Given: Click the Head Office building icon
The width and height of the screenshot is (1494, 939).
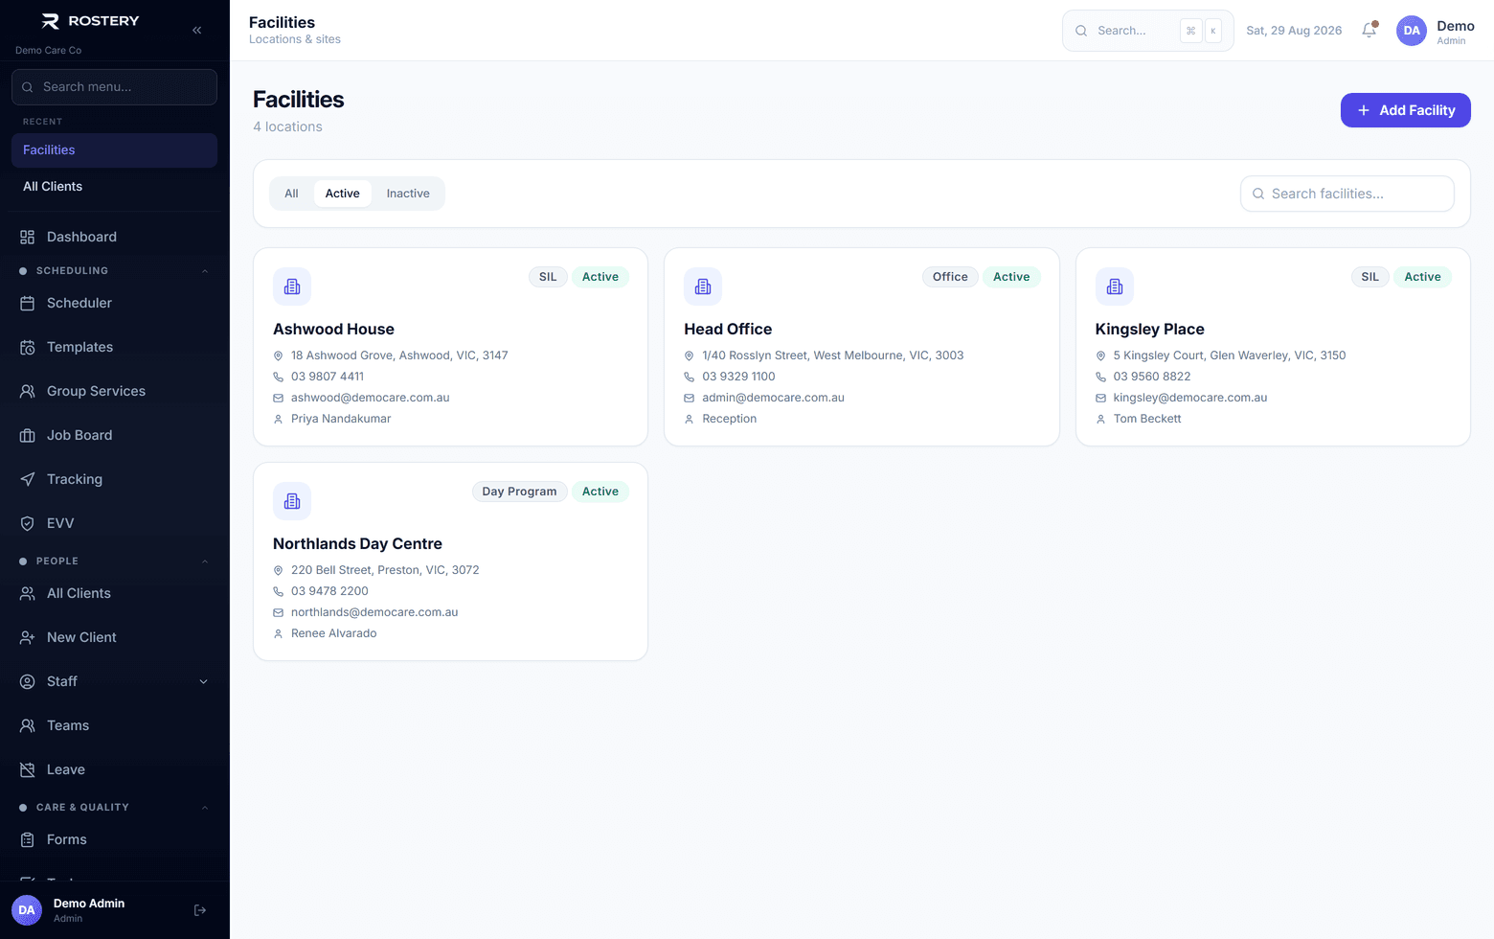Looking at the screenshot, I should point(703,286).
